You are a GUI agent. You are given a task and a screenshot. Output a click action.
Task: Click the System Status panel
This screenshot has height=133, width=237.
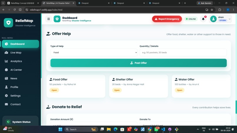click(x=20, y=121)
